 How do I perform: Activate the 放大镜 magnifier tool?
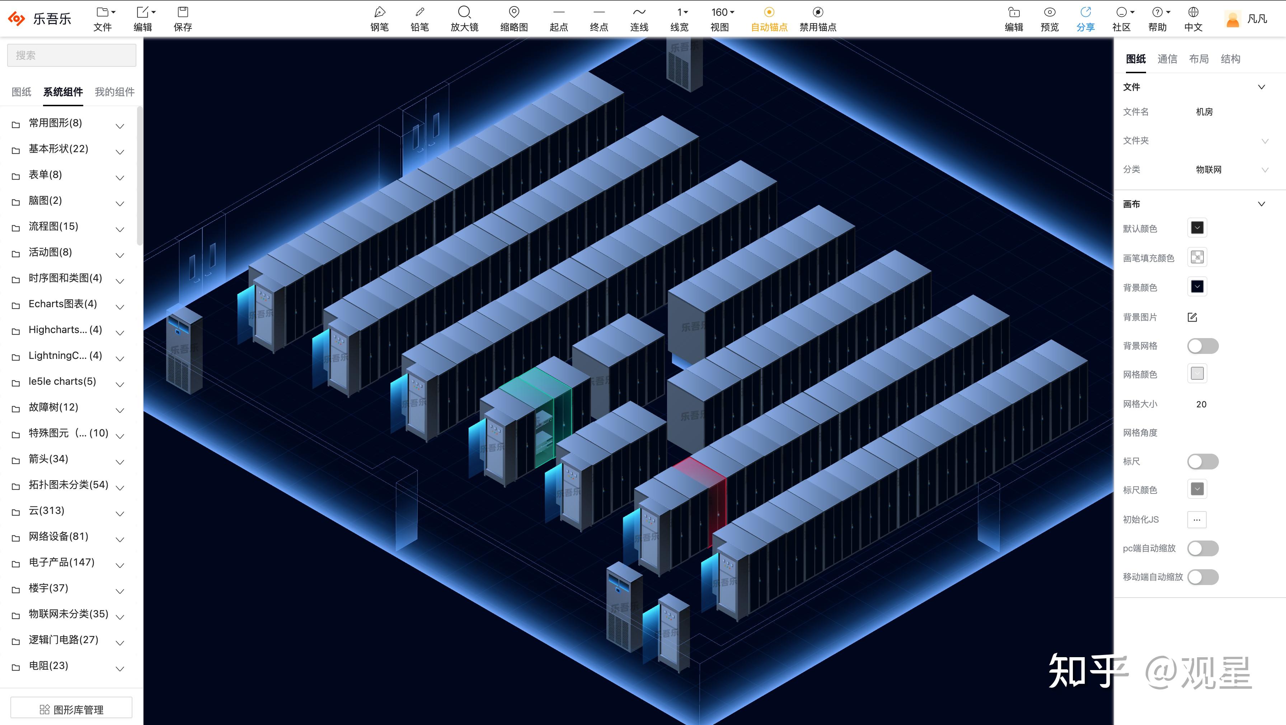click(464, 18)
